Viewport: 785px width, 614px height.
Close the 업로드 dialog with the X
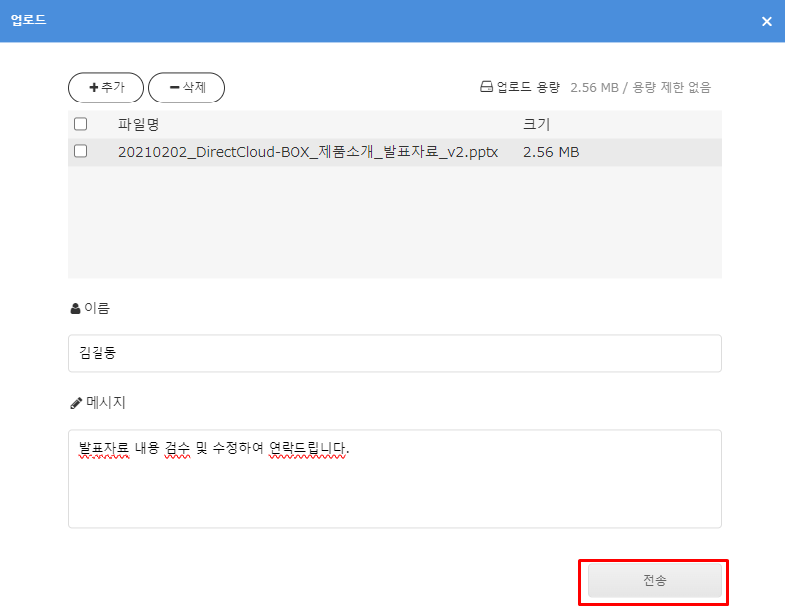766,21
